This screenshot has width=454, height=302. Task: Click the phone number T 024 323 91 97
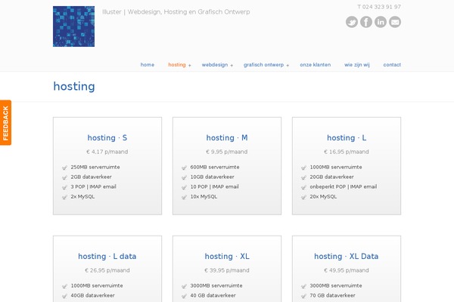(379, 7)
